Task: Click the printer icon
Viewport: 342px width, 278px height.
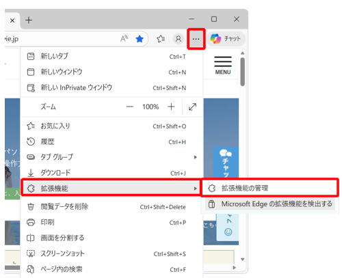Action: 31,222
